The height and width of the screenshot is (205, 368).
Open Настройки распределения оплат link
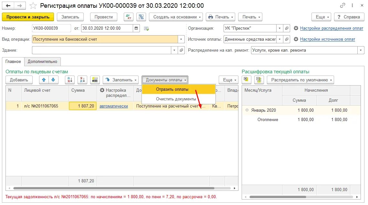[331, 28]
